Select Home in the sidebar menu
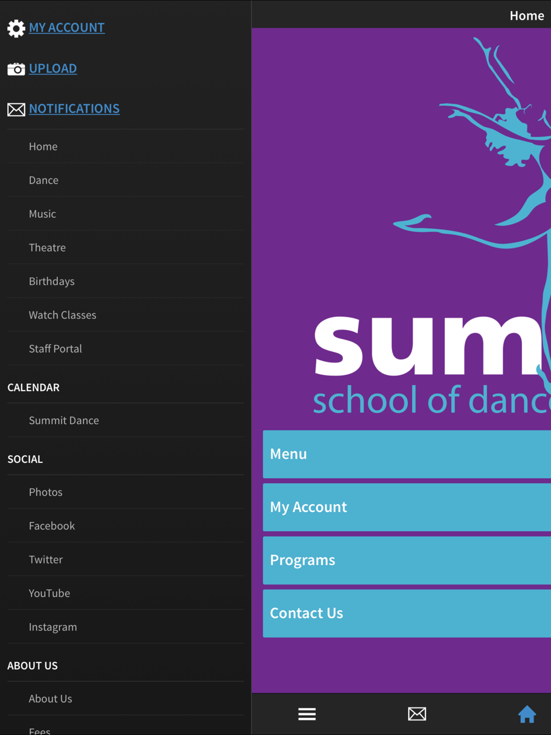Image resolution: width=551 pixels, height=735 pixels. 126,147
